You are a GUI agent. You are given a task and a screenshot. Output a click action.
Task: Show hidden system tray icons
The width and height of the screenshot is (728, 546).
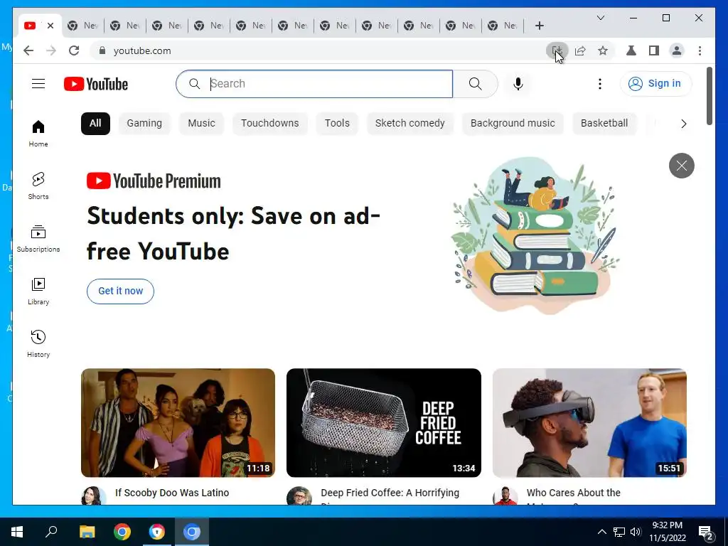(x=601, y=532)
